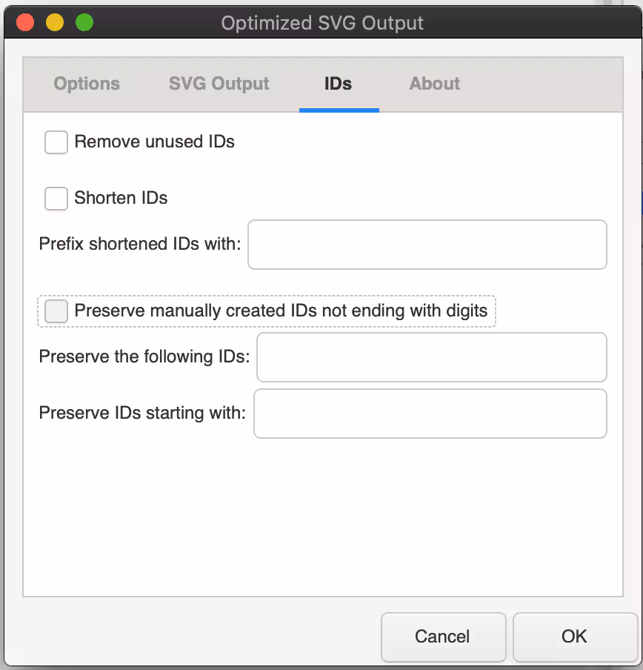Viewport: 643px width, 670px height.
Task: Switch to the Options tab
Action: click(87, 84)
